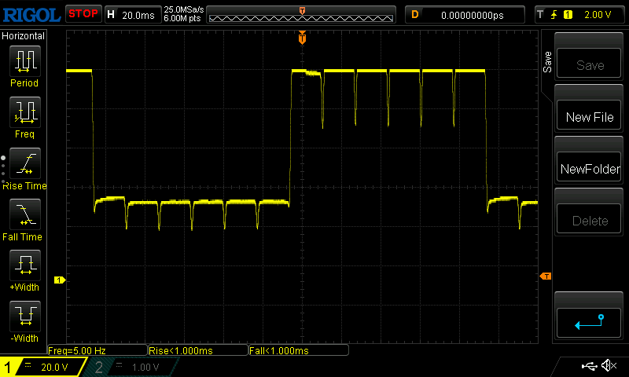The height and width of the screenshot is (377, 629).
Task: Click the New File button
Action: [589, 115]
